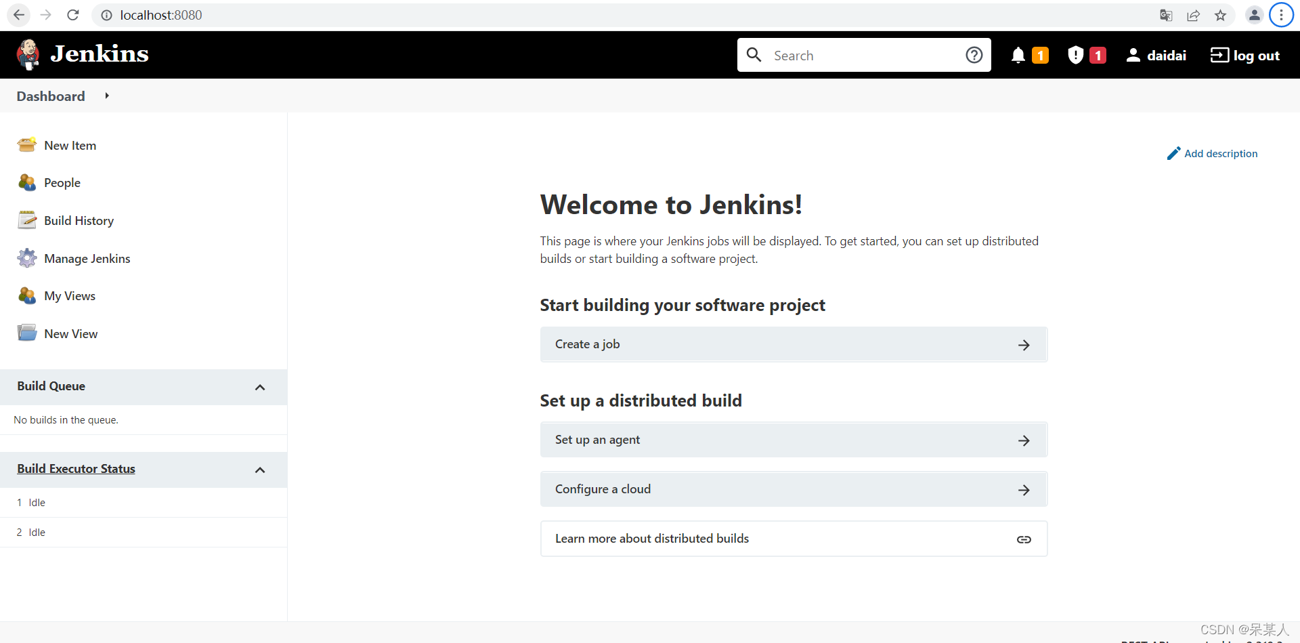
Task: Click link icon on Learn more row
Action: 1024,539
